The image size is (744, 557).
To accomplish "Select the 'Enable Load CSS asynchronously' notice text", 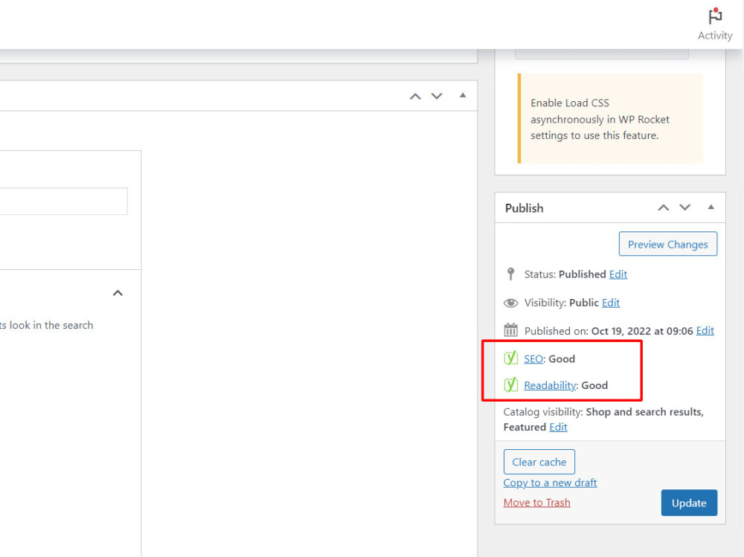I will [600, 119].
